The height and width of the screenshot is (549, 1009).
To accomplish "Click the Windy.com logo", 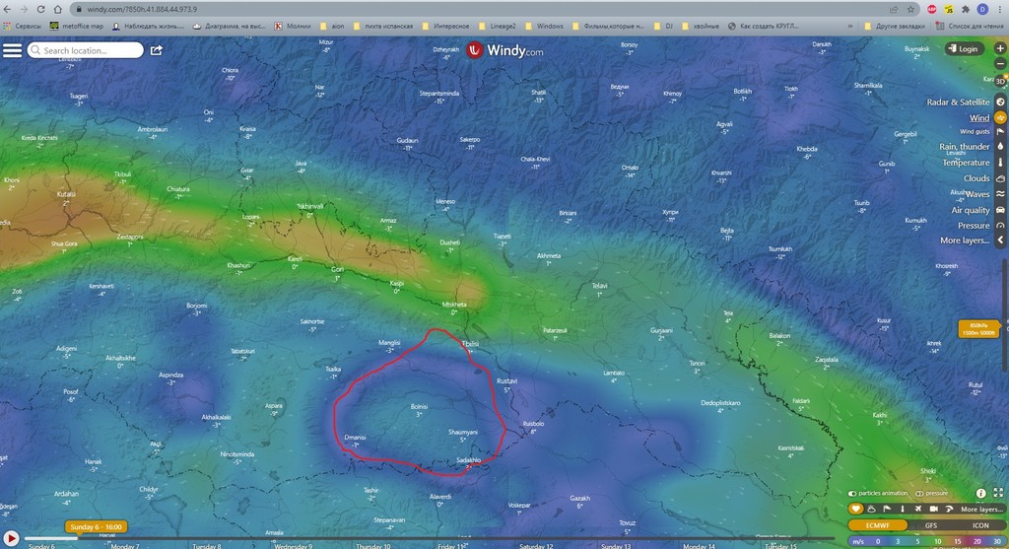I will click(x=504, y=50).
